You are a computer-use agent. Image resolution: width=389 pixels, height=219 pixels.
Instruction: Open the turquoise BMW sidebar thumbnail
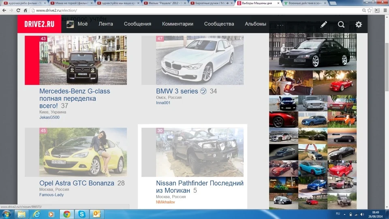click(312, 168)
